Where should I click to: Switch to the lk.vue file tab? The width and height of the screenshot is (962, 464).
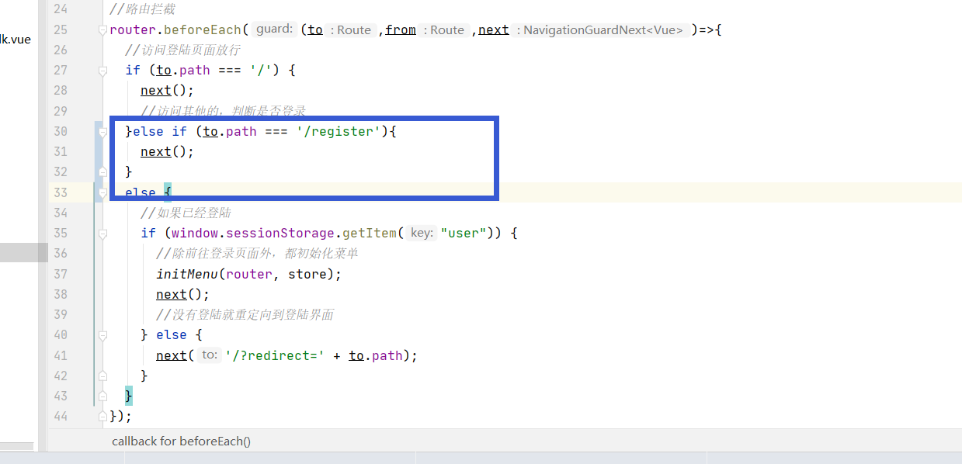(x=15, y=39)
